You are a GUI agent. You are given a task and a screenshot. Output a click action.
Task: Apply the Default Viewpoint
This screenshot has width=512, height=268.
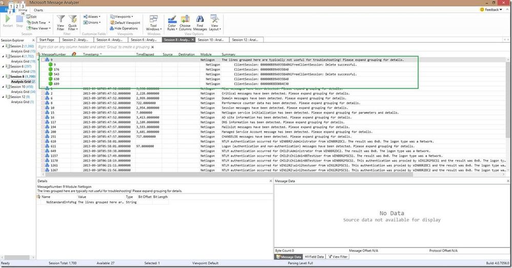[x=125, y=23]
